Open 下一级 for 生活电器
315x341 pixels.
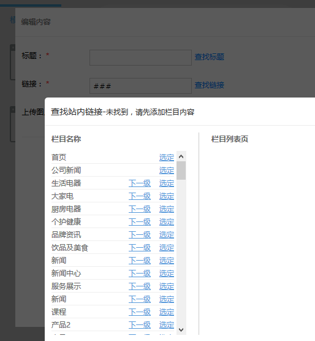click(140, 183)
